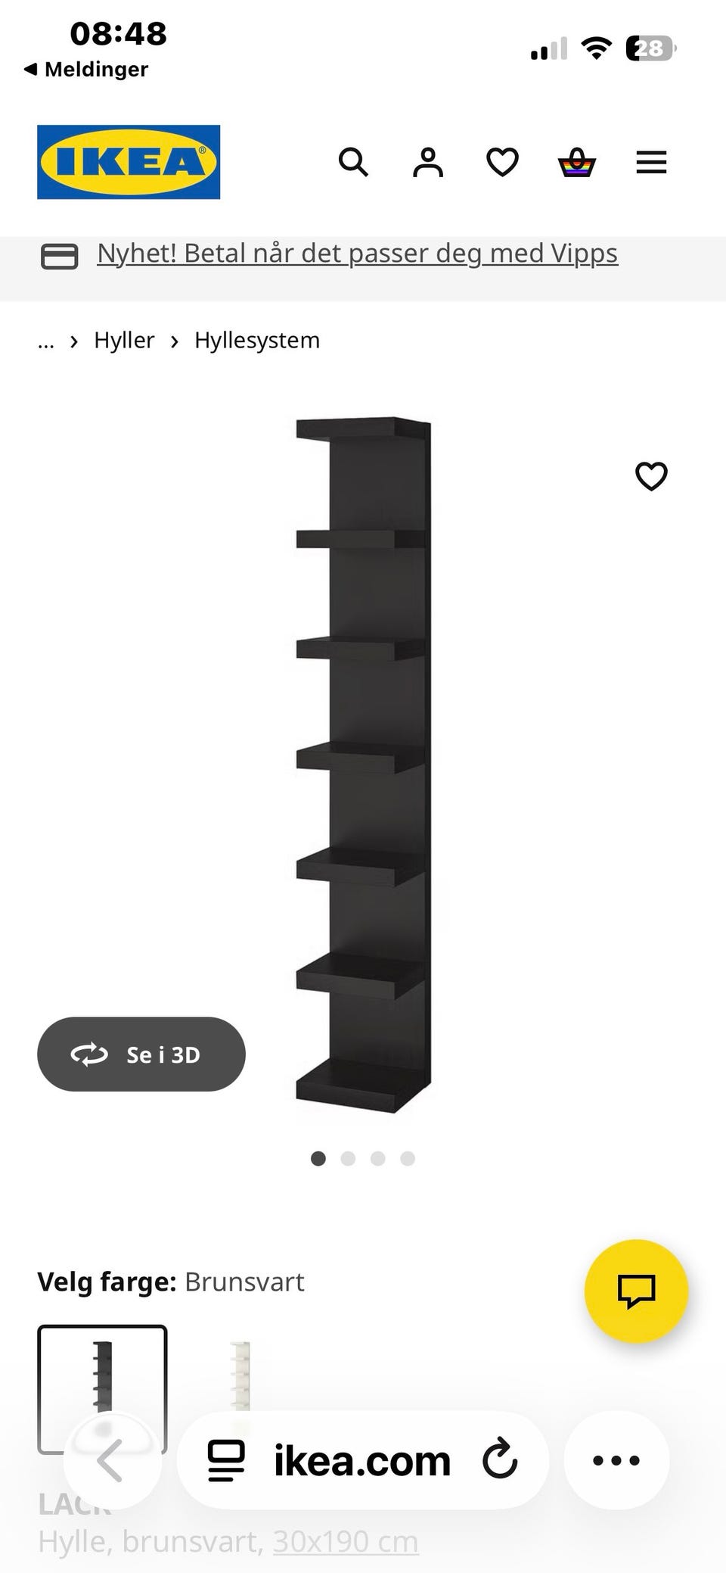Viewport: 726px width, 1573px height.
Task: Navigate to Hyllesystem breadcrumb
Action: pyautogui.click(x=257, y=340)
